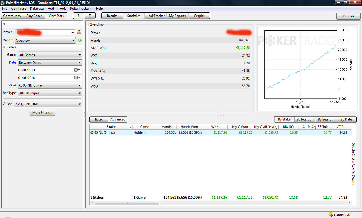Image resolution: width=362 pixels, height=218 pixels.
Task: Click the 25,656 (15.59%) hands won cell
Action: [x=190, y=132]
